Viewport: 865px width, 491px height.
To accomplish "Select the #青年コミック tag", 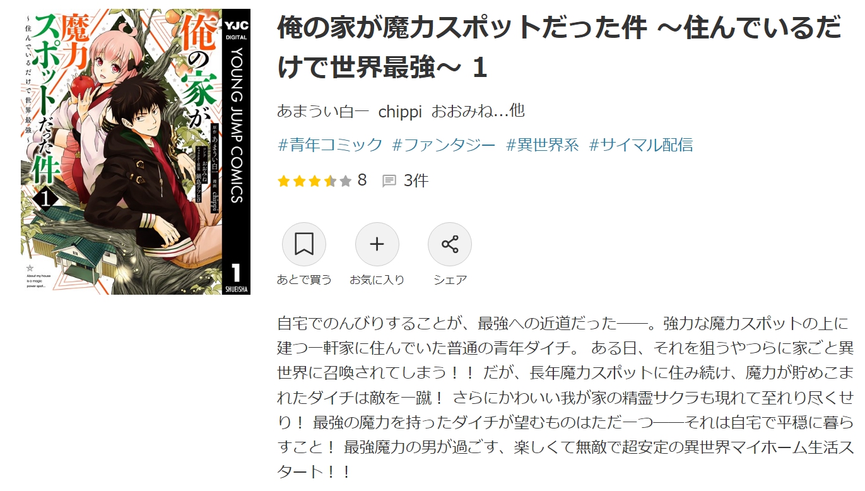I will (330, 145).
